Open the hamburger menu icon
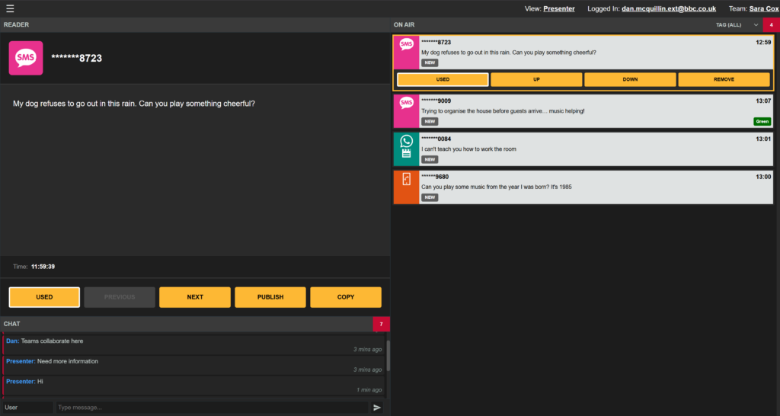780x416 pixels. tap(10, 9)
